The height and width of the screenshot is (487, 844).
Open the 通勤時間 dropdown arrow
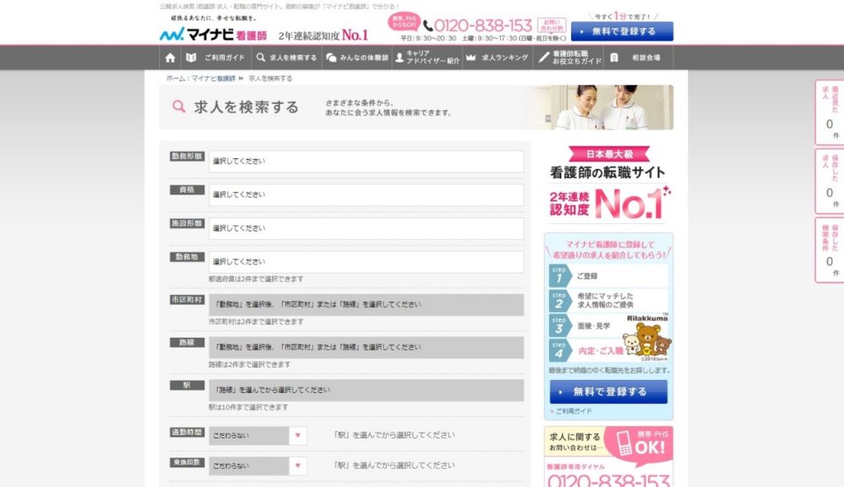coord(298,436)
